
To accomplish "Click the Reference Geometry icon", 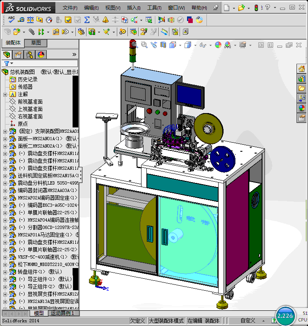I will 107,32.
